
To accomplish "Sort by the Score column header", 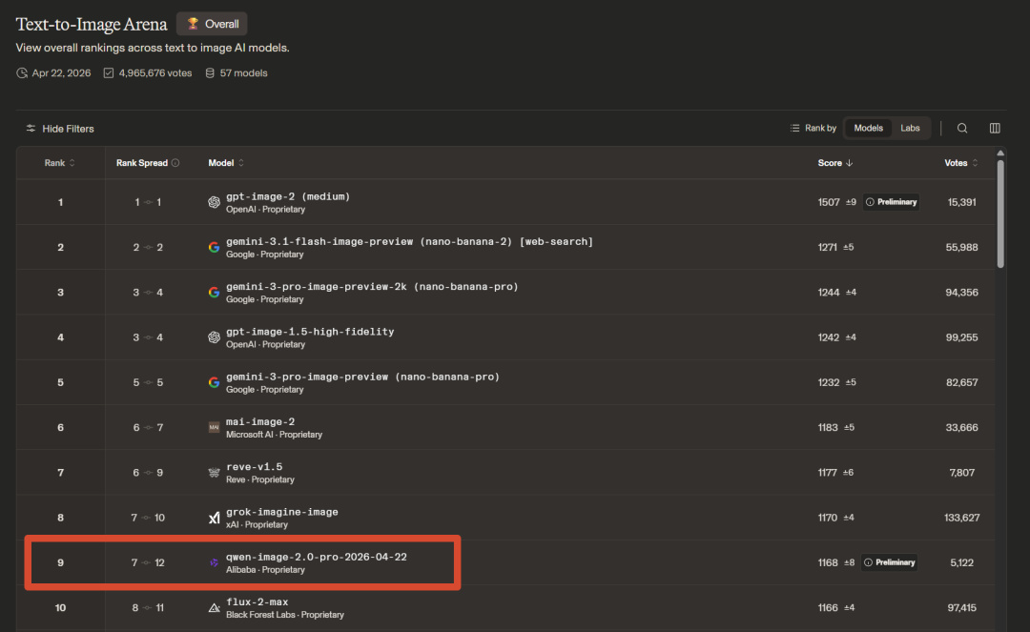I will point(834,163).
